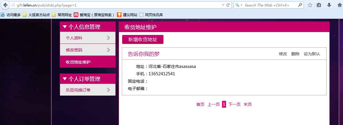Screen dimensions: 343x125
Task: Click the search magnifier go icon
Action: click(300, 5)
